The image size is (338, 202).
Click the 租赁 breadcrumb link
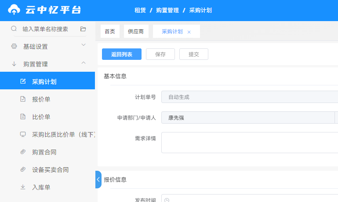coord(140,10)
